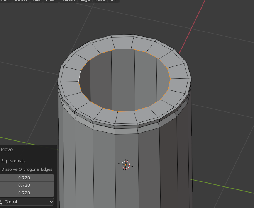The height and width of the screenshot is (208, 254).
Task: Click the middle 0.720 value field
Action: tap(27, 185)
